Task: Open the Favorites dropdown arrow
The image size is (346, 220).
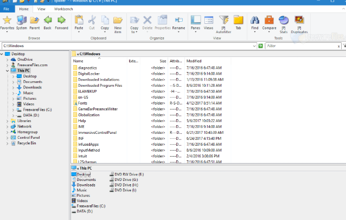Action: [x=7, y=32]
